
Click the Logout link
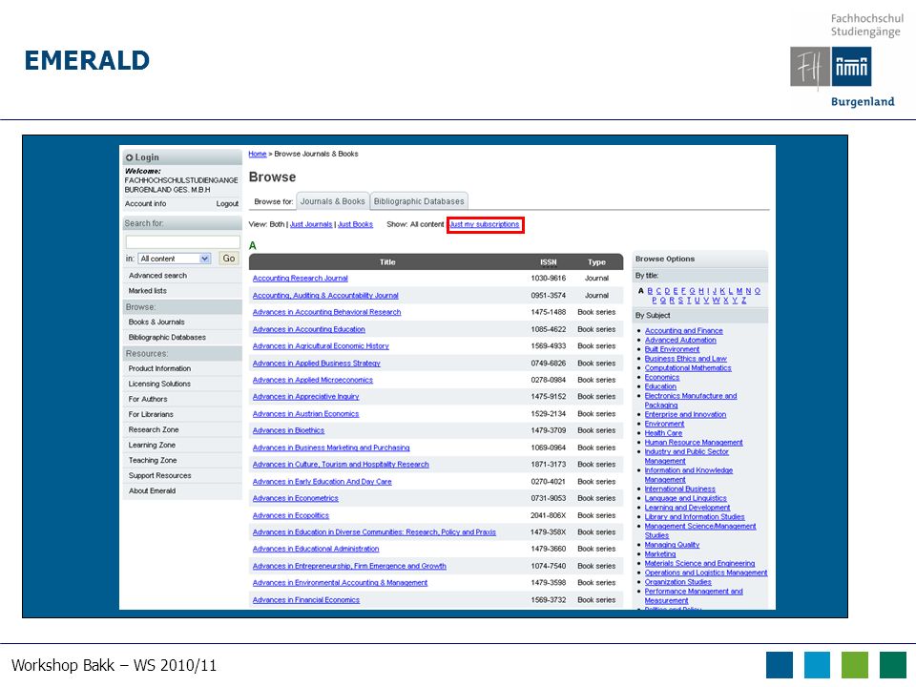pos(227,204)
